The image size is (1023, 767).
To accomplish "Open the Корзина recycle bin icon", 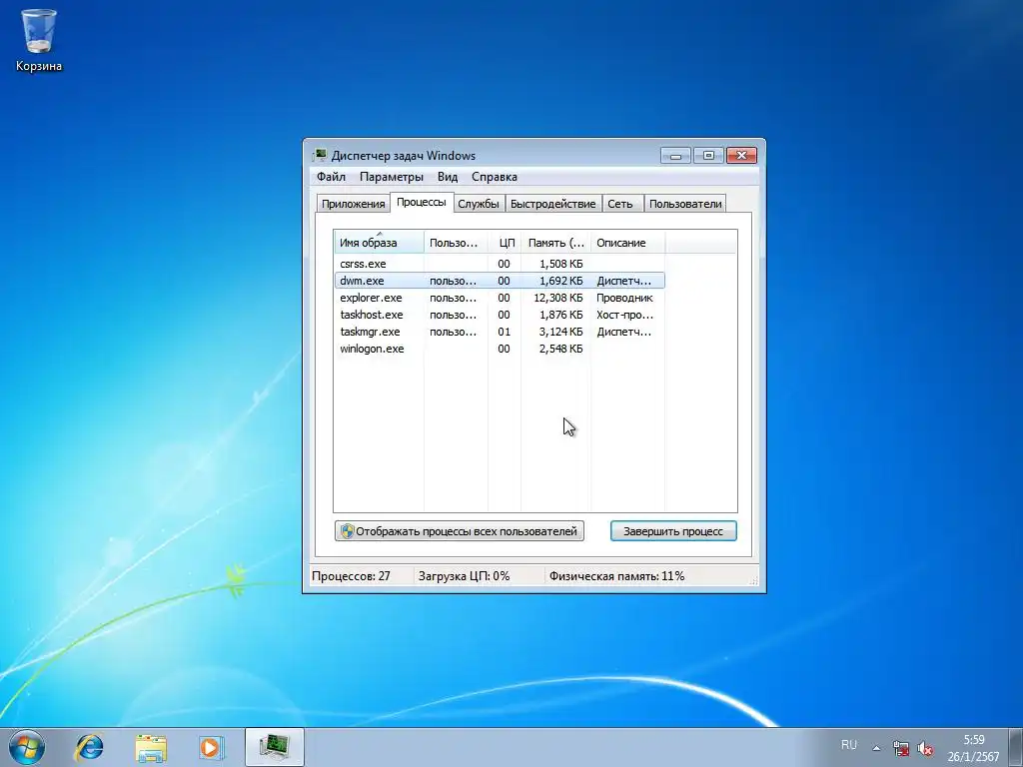I will [x=39, y=39].
